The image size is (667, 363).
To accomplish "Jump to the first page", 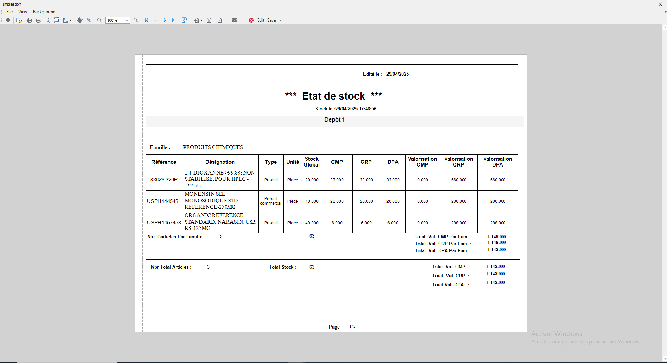I will pos(147,20).
